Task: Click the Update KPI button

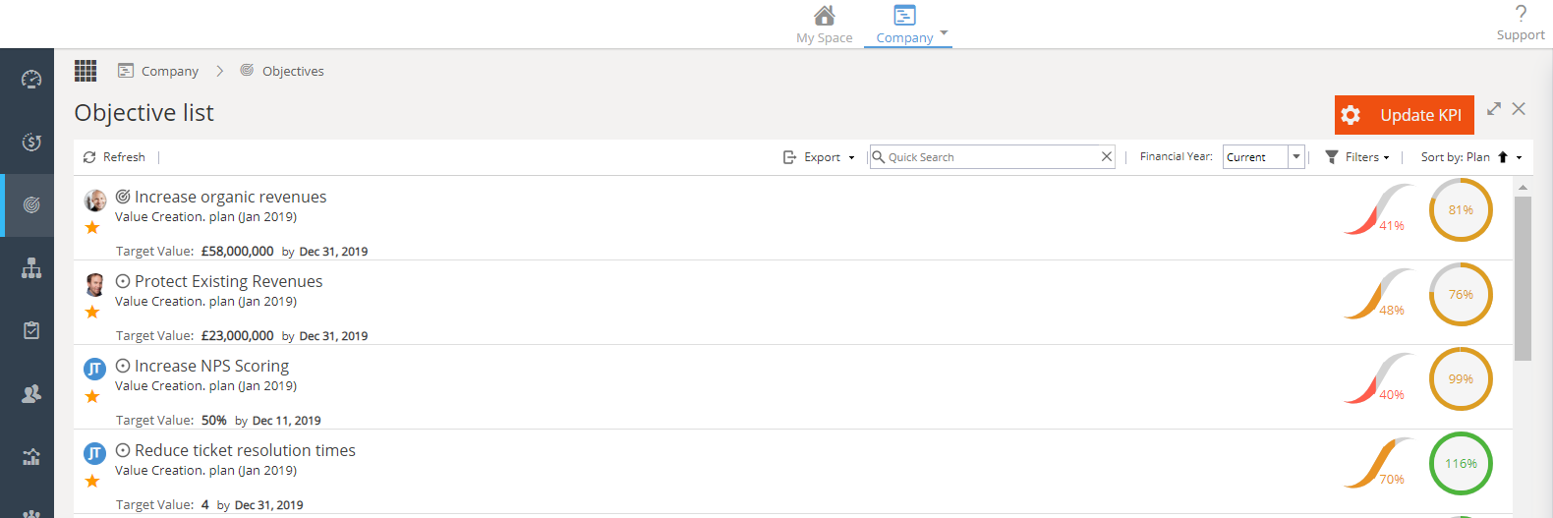Action: 1405,115
